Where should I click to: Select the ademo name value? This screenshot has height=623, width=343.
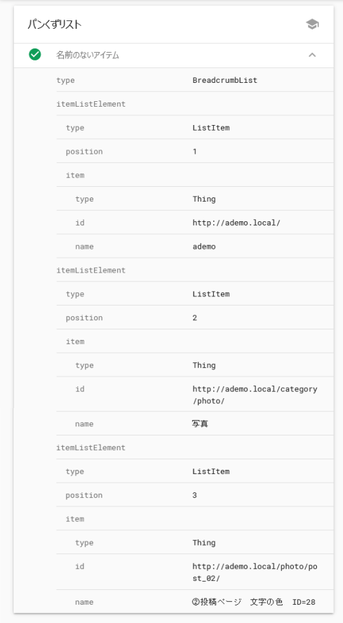pyautogui.click(x=204, y=247)
